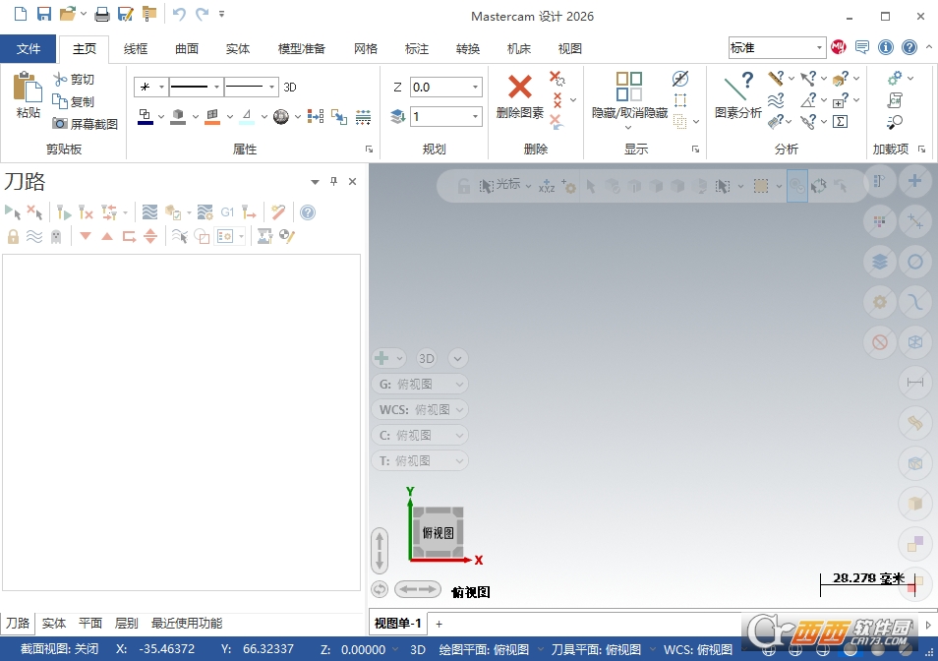Switch to the 机床 tab
The width and height of the screenshot is (938, 661).
pos(518,48)
